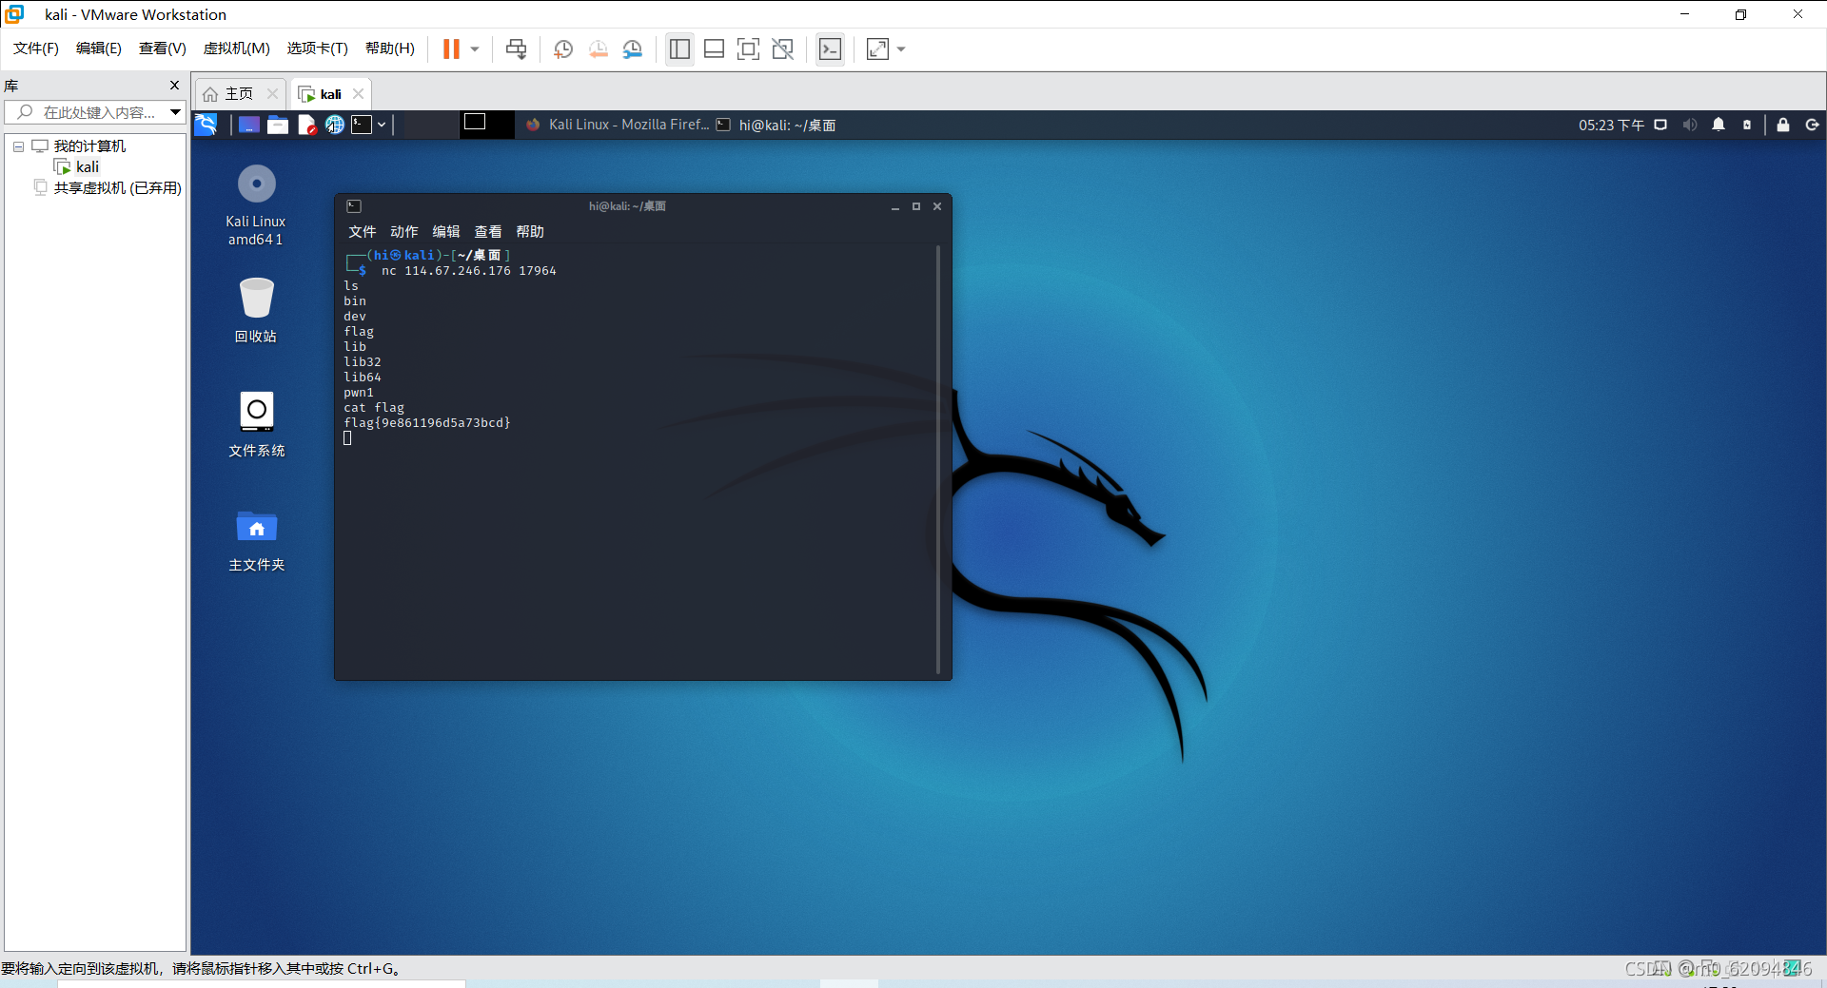Screen dimensions: 1827x988
Task: Launch the web browser from Kali panel
Action: coord(335,125)
